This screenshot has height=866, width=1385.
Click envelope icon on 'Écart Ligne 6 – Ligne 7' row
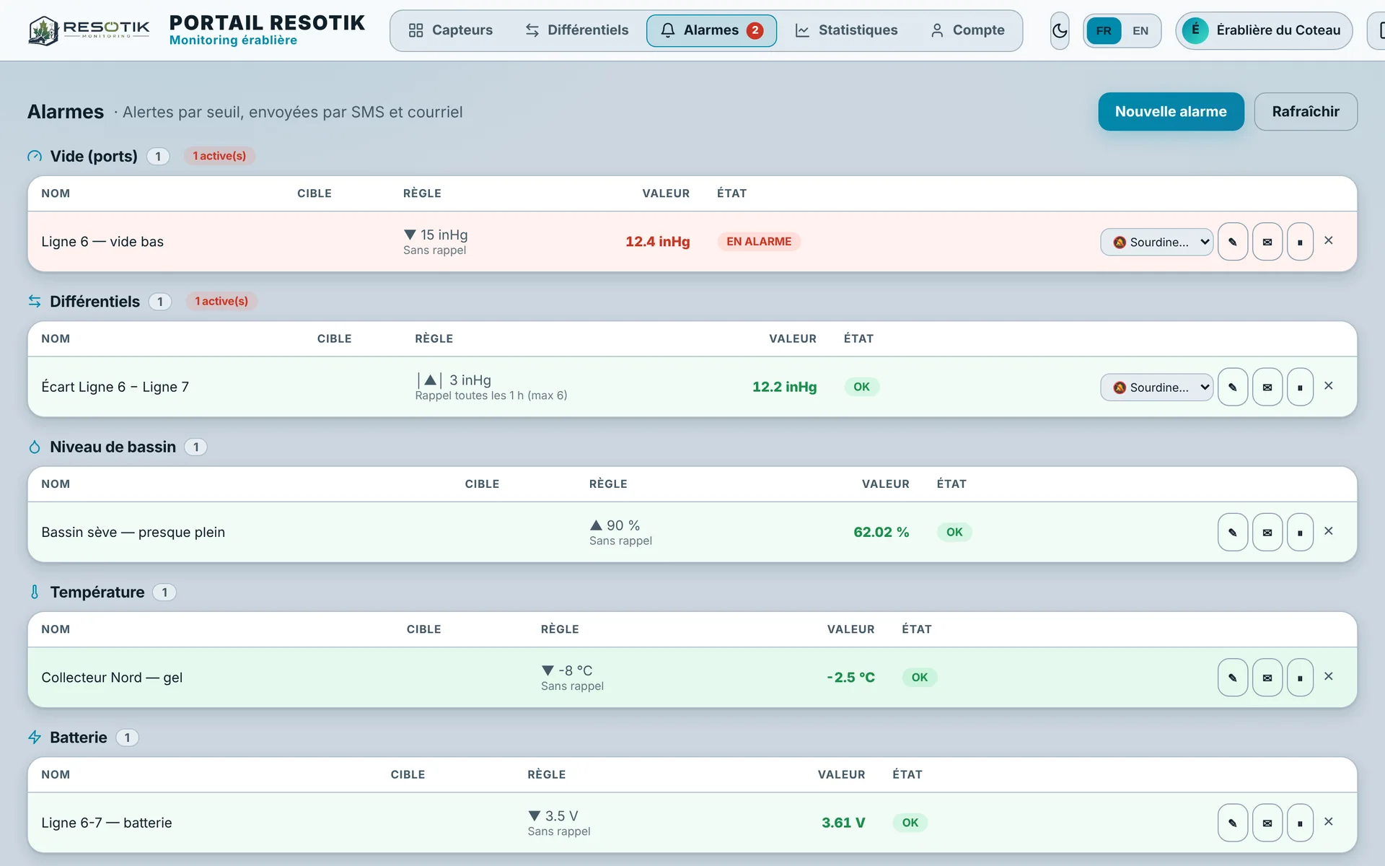tap(1267, 387)
